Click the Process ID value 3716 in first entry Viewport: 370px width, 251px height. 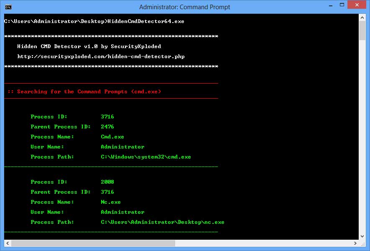[107, 117]
